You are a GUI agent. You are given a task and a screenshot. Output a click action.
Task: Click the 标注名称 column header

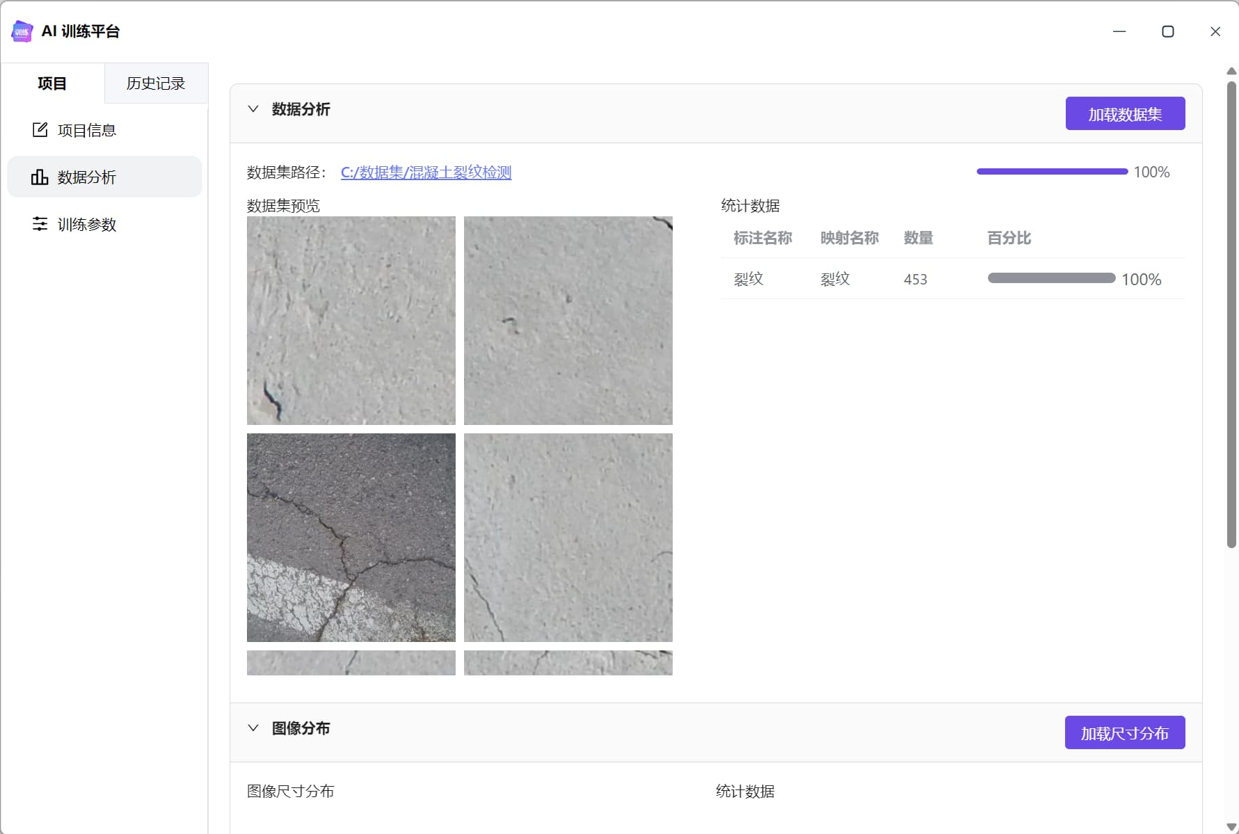point(762,238)
